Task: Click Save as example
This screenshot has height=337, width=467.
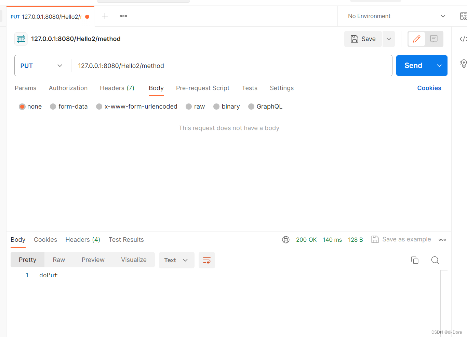Action: coord(401,239)
